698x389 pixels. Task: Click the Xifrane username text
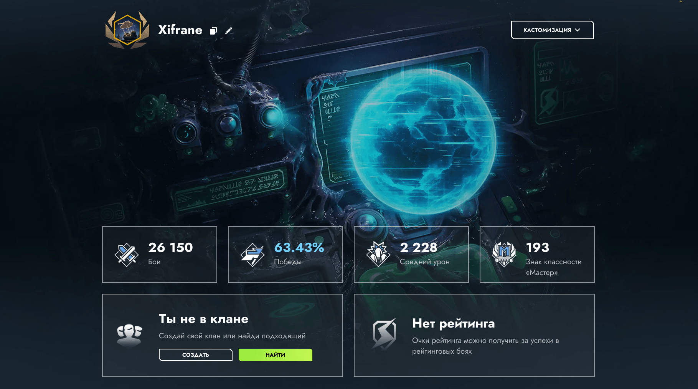pyautogui.click(x=180, y=30)
